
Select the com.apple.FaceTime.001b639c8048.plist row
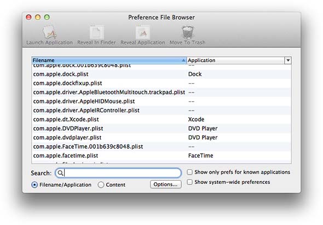point(161,147)
